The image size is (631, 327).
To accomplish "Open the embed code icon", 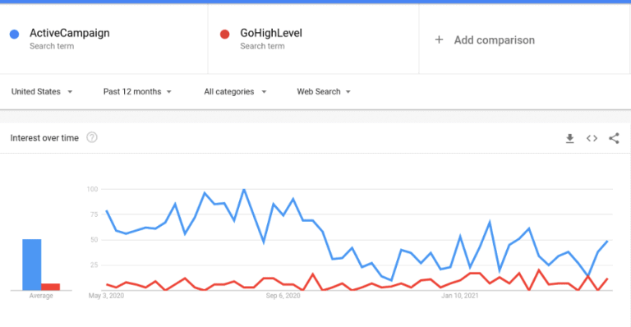I will tap(592, 138).
